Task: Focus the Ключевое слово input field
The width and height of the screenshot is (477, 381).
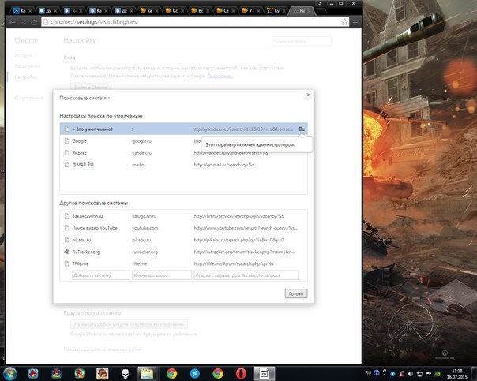Action: (x=162, y=275)
